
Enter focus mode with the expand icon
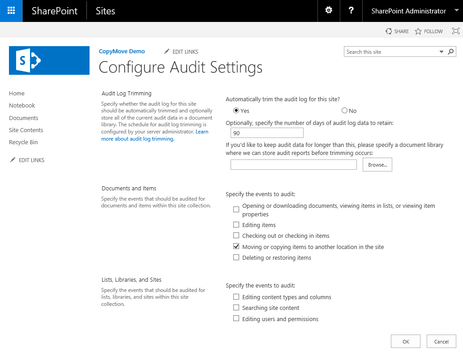point(455,31)
